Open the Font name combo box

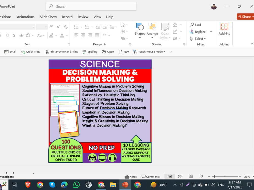pos(17,27)
